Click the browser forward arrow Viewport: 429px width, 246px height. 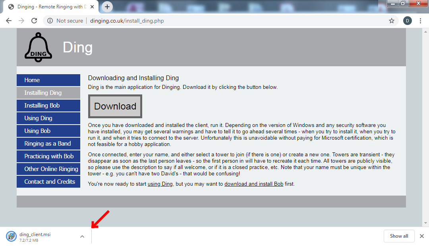(x=21, y=21)
